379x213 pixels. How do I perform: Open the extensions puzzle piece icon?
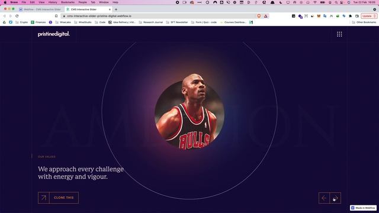350,16
